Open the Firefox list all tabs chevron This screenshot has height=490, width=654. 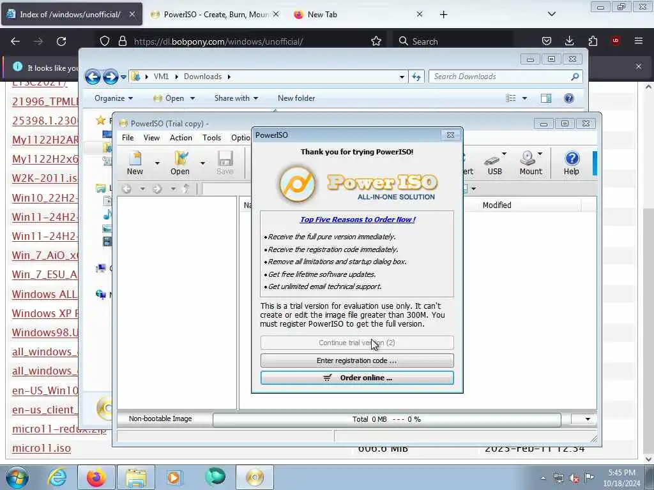point(552,14)
